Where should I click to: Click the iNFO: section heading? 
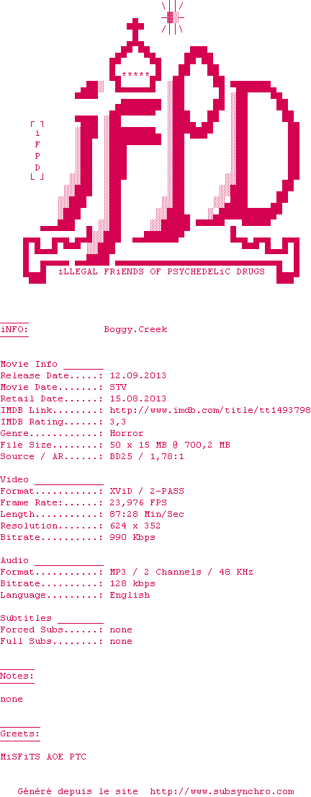(x=14, y=329)
